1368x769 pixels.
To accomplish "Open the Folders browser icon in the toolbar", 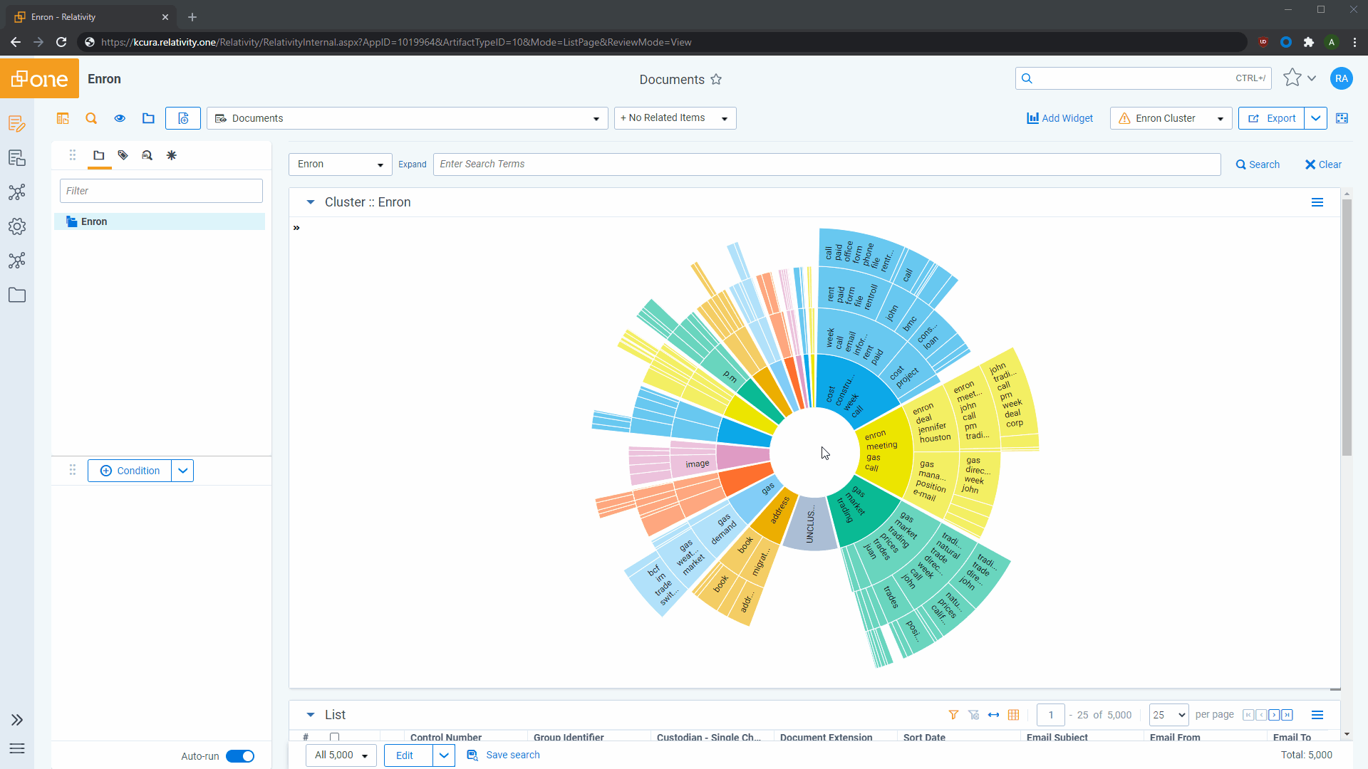I will click(147, 118).
